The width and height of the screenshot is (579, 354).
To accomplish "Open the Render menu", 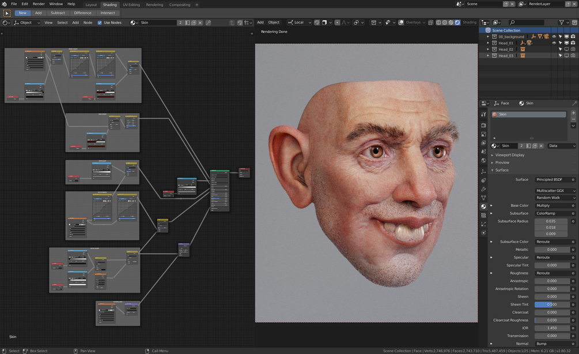I will (x=39, y=4).
